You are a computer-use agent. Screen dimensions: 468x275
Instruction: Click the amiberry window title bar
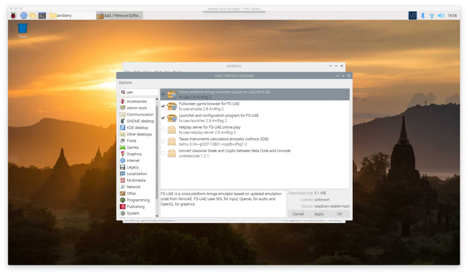[x=234, y=66]
